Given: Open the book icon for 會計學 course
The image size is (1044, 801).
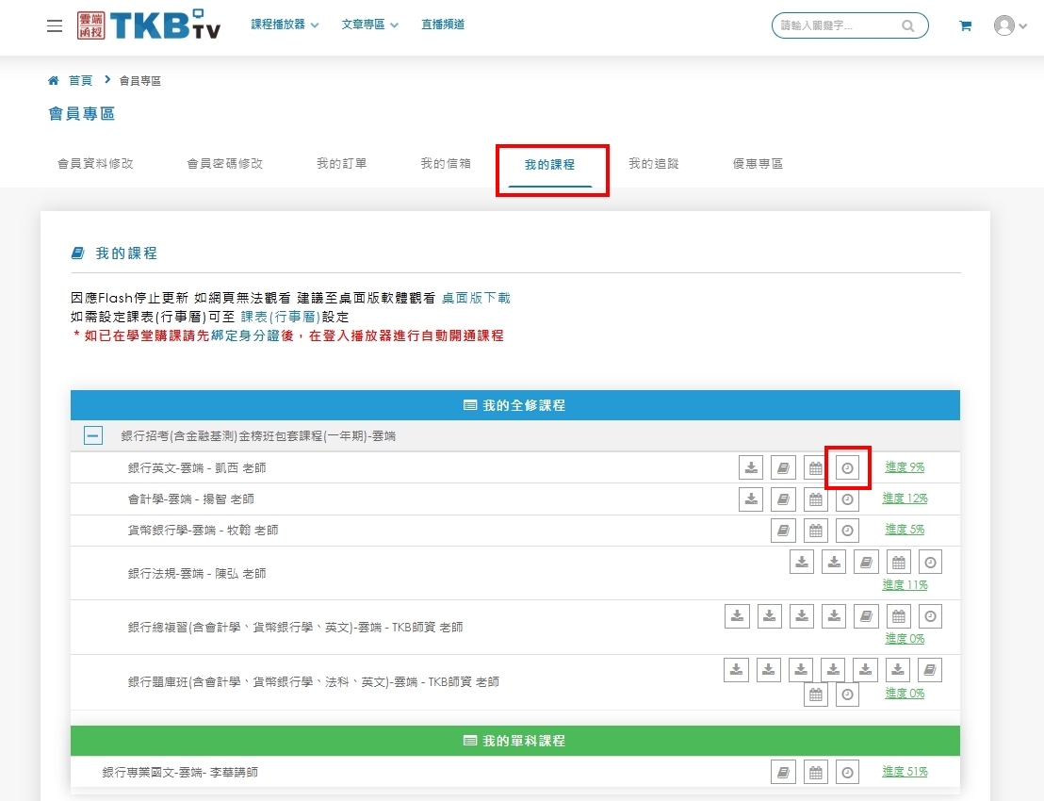Looking at the screenshot, I should coord(782,499).
